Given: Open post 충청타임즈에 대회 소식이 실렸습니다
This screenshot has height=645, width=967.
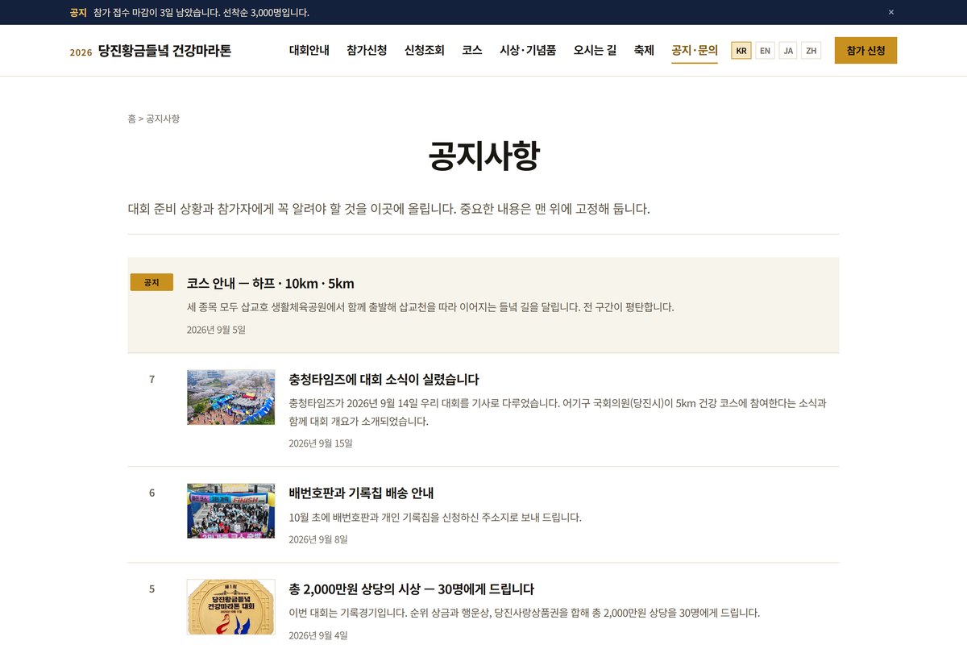Looking at the screenshot, I should 384,380.
